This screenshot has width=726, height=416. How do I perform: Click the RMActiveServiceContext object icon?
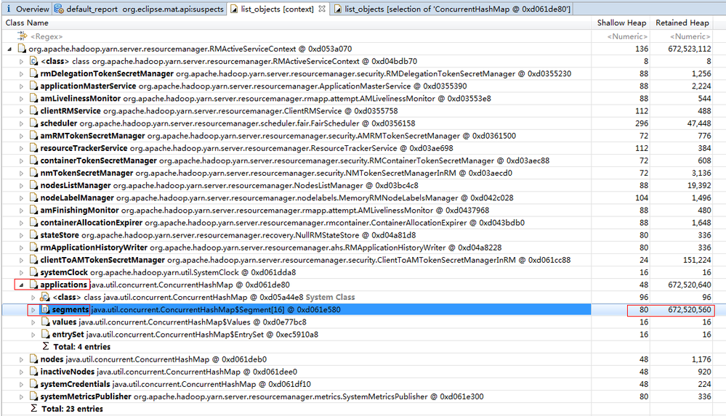[x=22, y=49]
